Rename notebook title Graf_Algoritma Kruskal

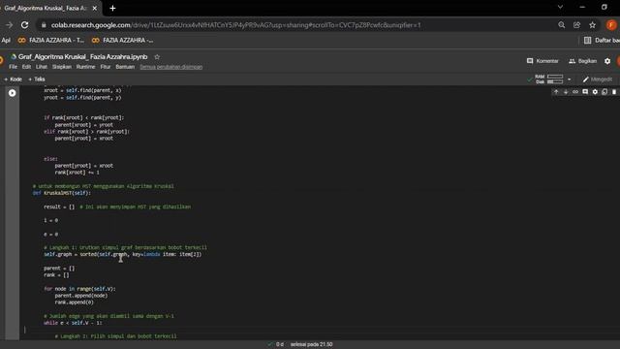tap(82, 57)
